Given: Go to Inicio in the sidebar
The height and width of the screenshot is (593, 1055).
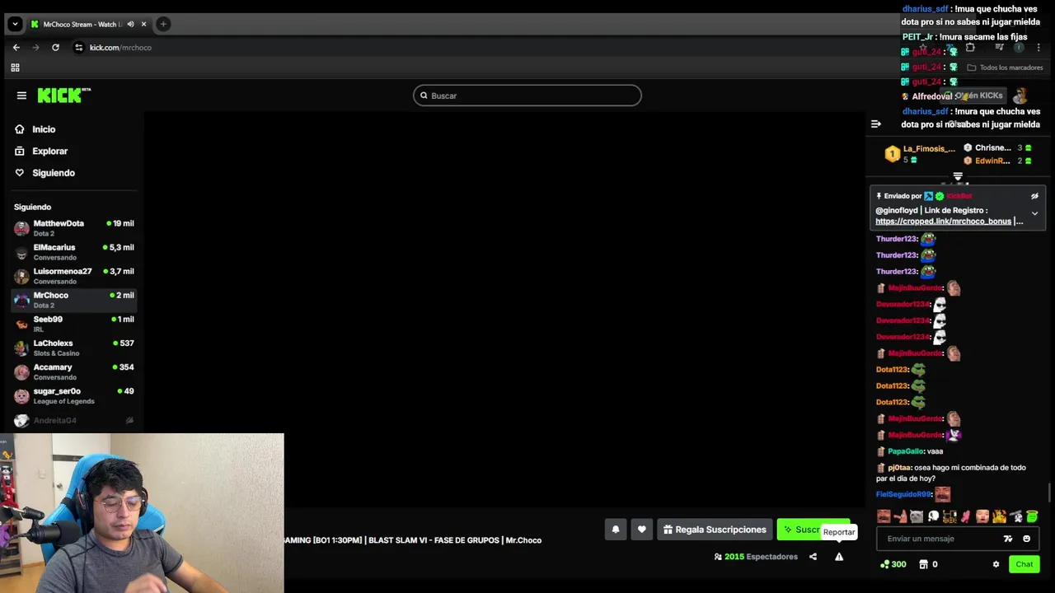Looking at the screenshot, I should (35, 129).
